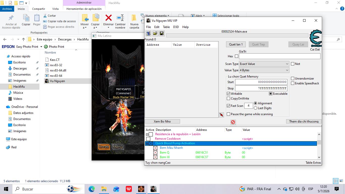Click the Copiar icon in Portapapeles group
Screen dimensions: 345x194
pos(26,18)
